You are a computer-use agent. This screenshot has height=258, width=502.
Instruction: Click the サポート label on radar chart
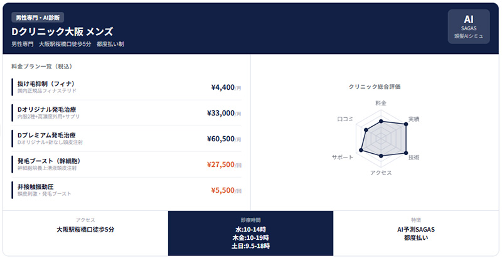[342, 156]
